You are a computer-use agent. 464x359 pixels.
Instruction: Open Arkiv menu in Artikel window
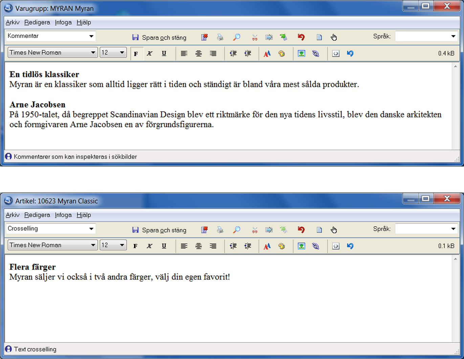[13, 215]
